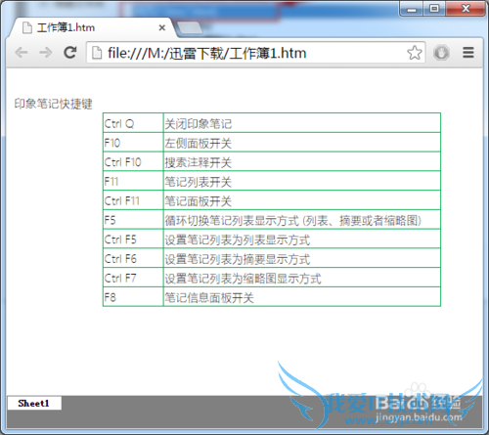Click the cell 左侧面板开关
The image size is (489, 435).
(302, 142)
